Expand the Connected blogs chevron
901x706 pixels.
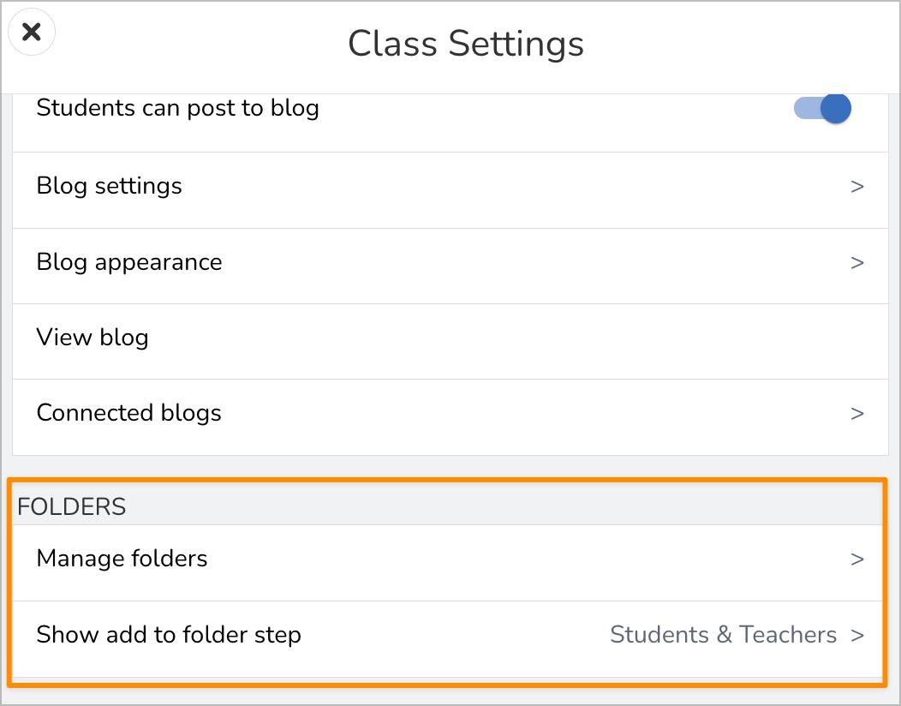(x=856, y=414)
